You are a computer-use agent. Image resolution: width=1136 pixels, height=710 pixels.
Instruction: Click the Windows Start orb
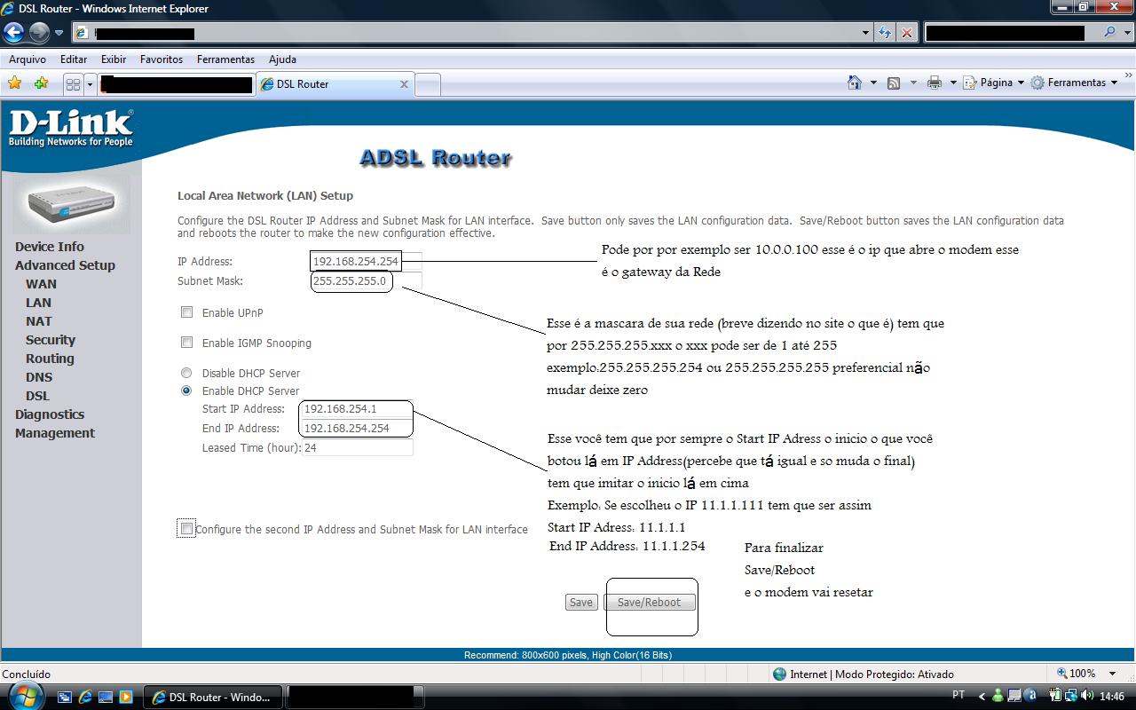point(25,696)
